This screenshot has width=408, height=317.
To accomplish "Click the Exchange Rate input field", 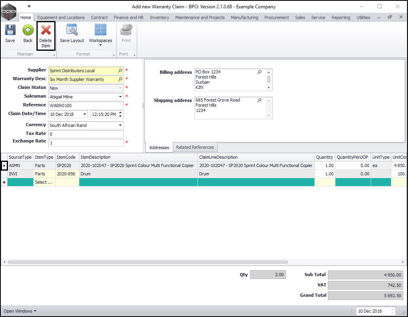I will tap(86, 142).
